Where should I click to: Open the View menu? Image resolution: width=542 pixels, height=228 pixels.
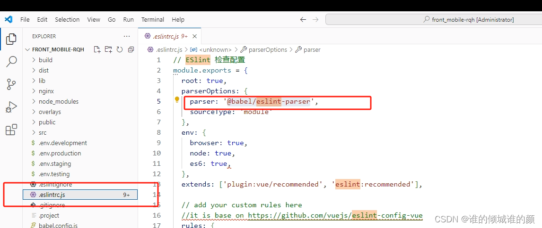[x=94, y=20]
